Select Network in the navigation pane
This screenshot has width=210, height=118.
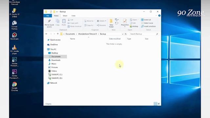52,83
